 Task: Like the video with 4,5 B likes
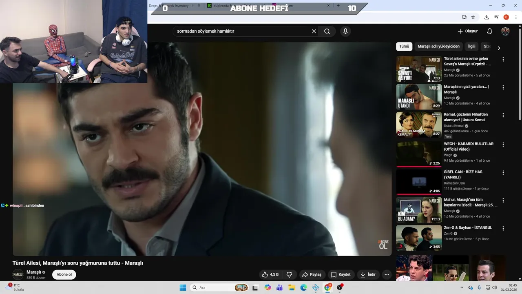click(270, 274)
